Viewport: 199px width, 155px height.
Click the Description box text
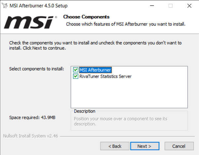pos(121,121)
